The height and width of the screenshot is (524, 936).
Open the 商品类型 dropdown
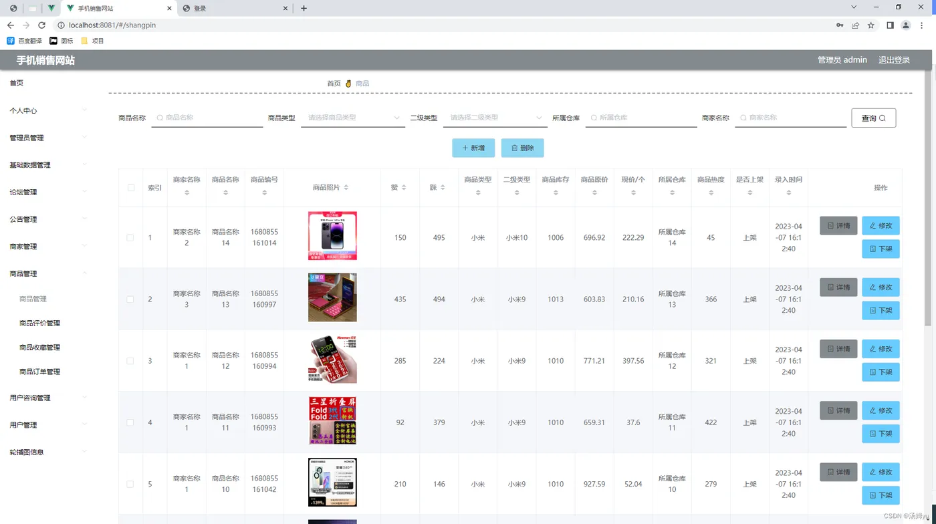[x=353, y=118]
